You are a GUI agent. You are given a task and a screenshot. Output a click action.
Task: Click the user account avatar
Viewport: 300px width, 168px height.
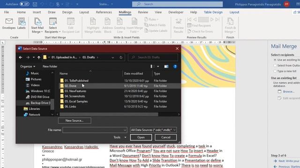286,4
